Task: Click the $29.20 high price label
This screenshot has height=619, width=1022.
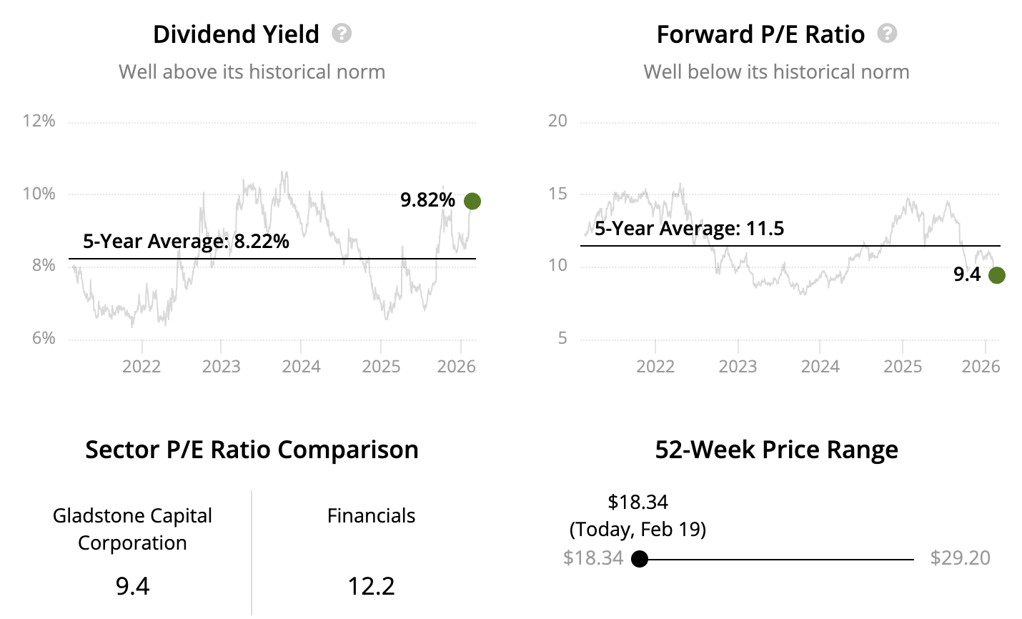Action: click(x=960, y=558)
